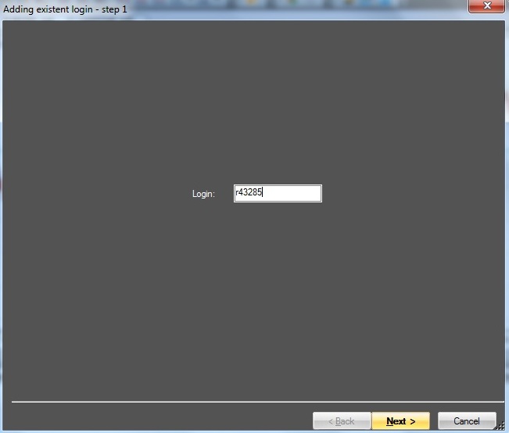Click the 'Login:' label text

[203, 194]
